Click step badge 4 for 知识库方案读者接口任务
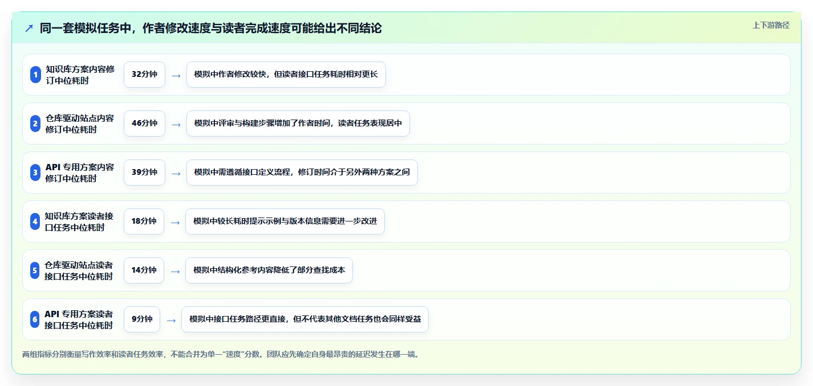813x386 pixels. click(x=35, y=221)
